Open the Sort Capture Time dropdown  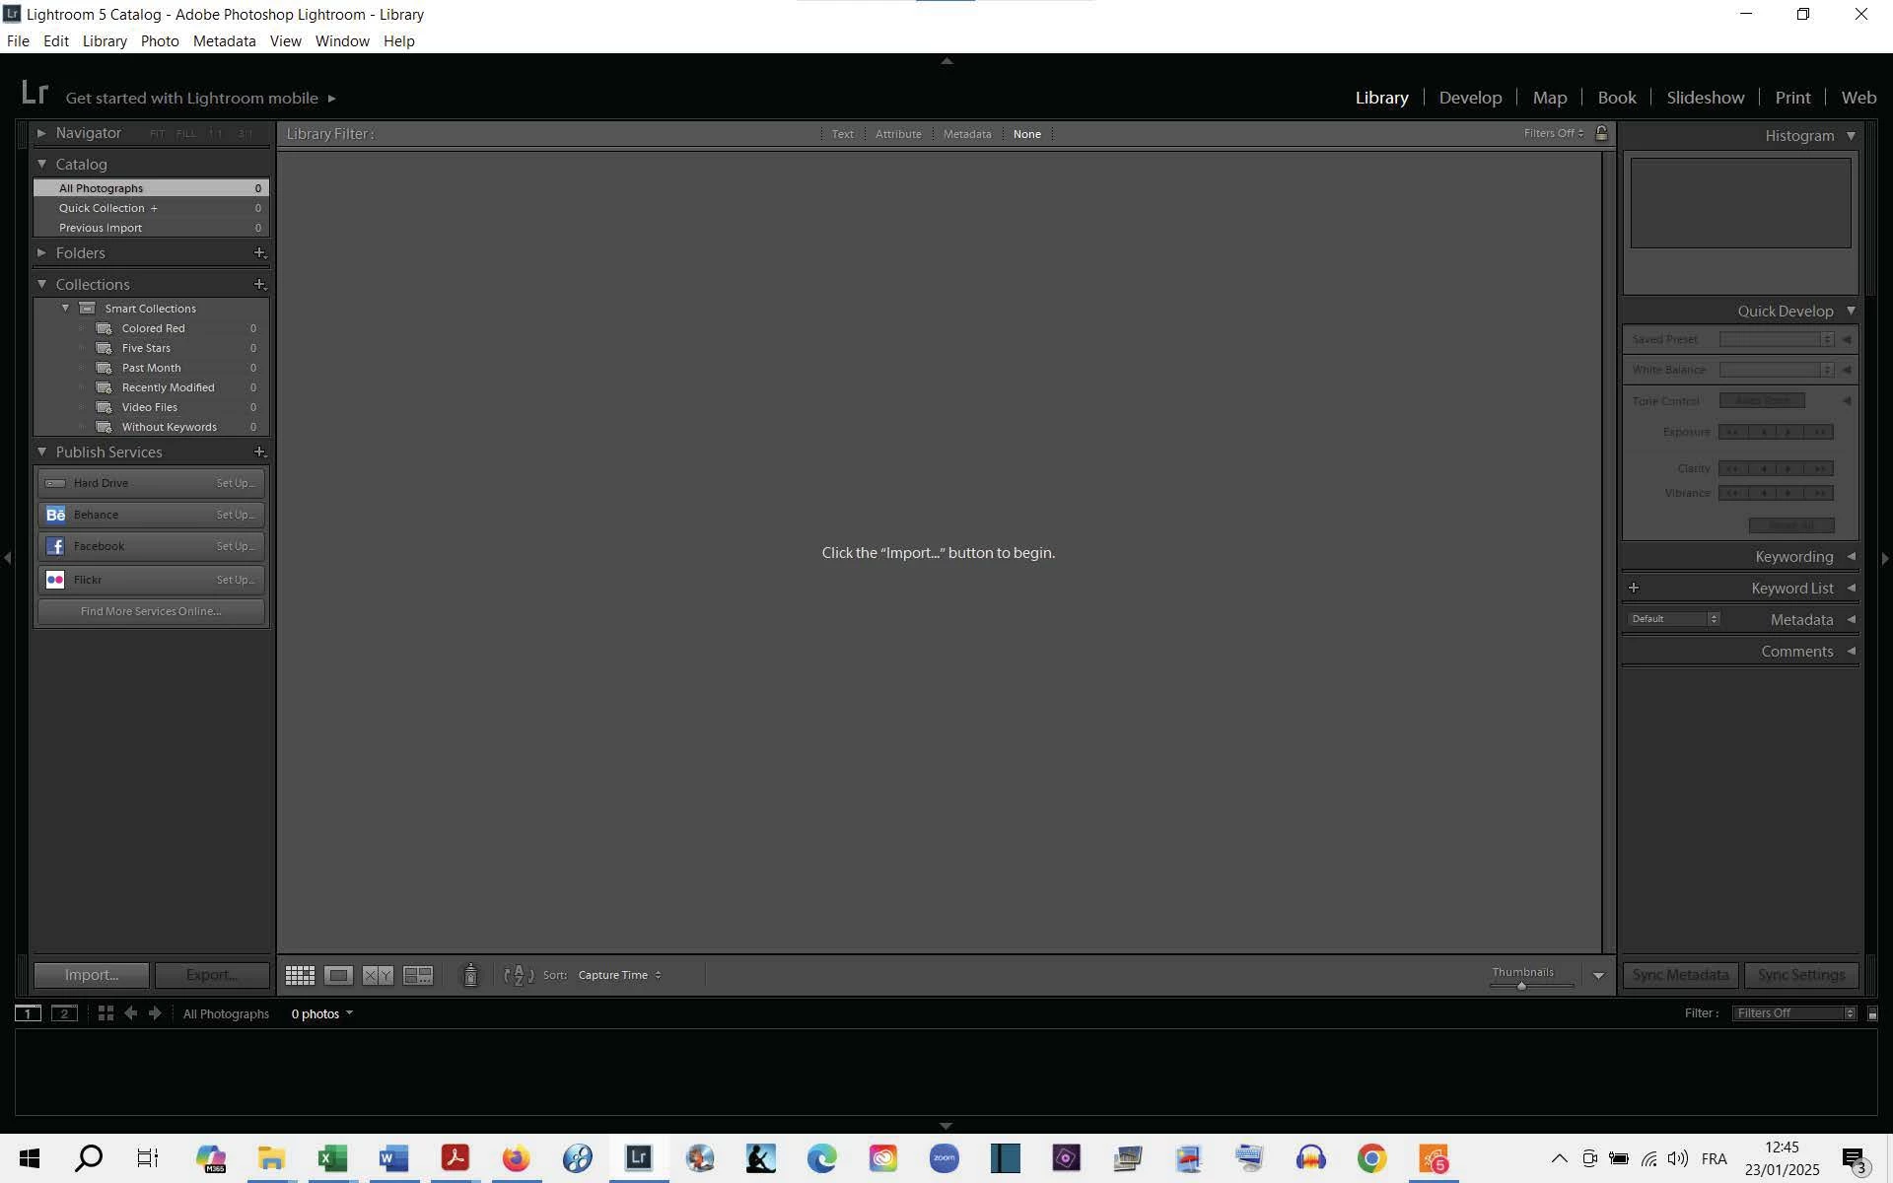point(619,976)
